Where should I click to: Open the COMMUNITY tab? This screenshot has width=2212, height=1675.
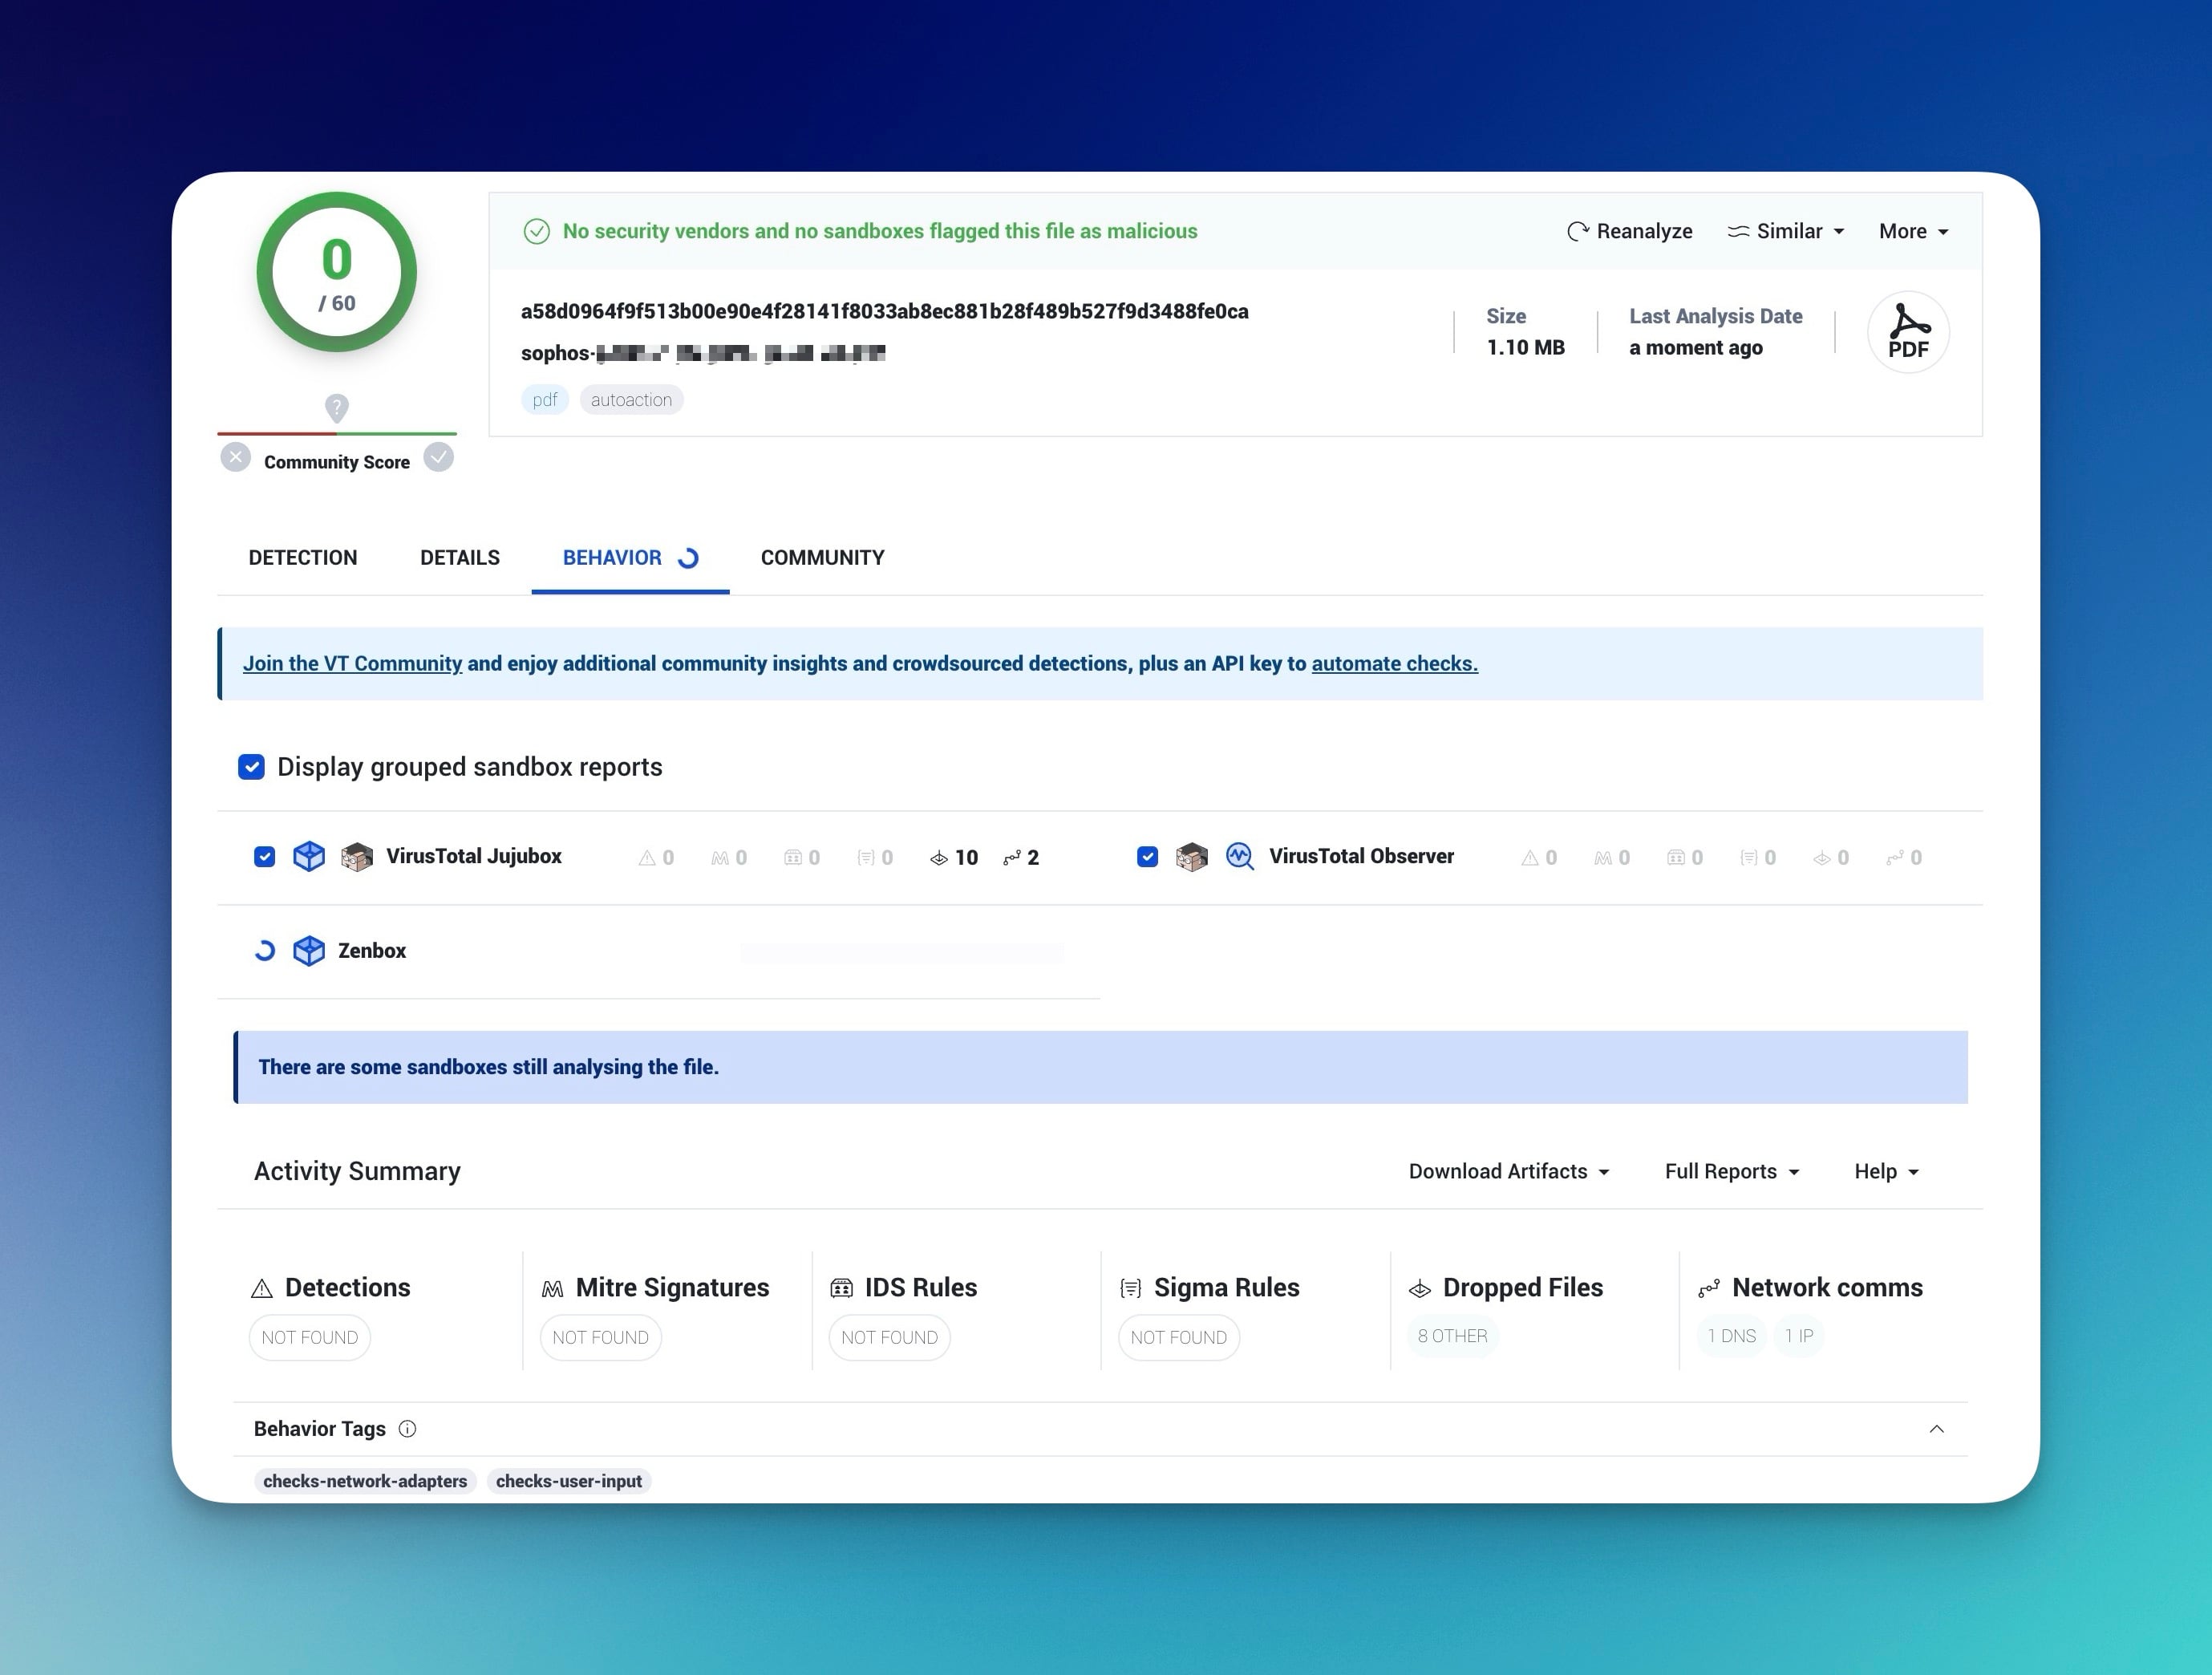pyautogui.click(x=822, y=558)
